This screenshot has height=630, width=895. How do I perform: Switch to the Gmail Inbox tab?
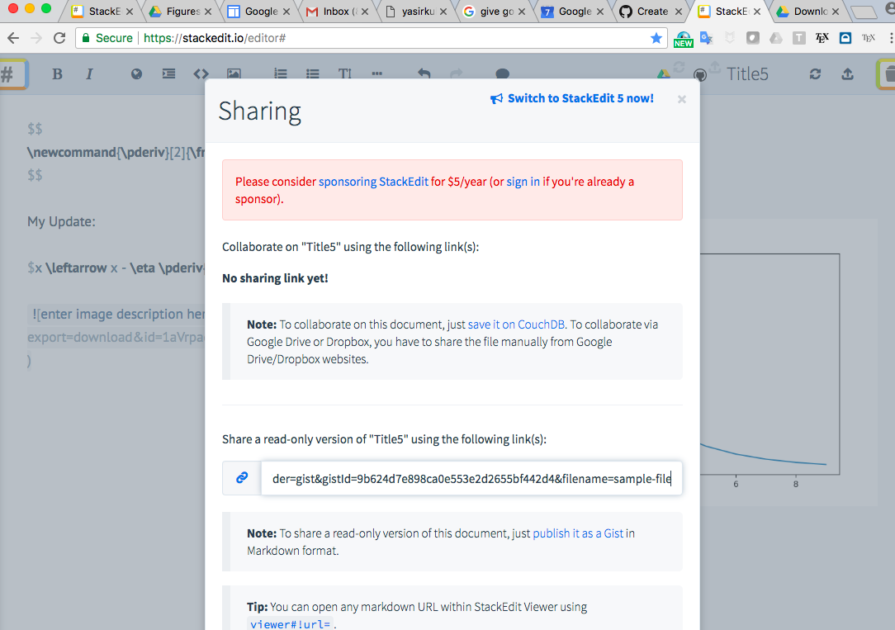coord(337,12)
